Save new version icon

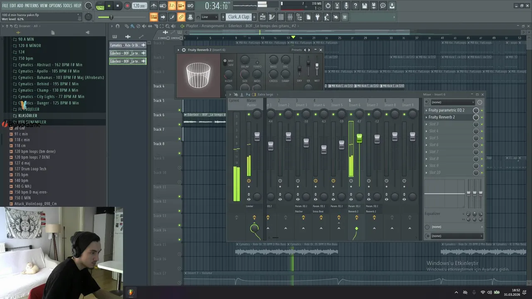pyautogui.click(x=374, y=6)
